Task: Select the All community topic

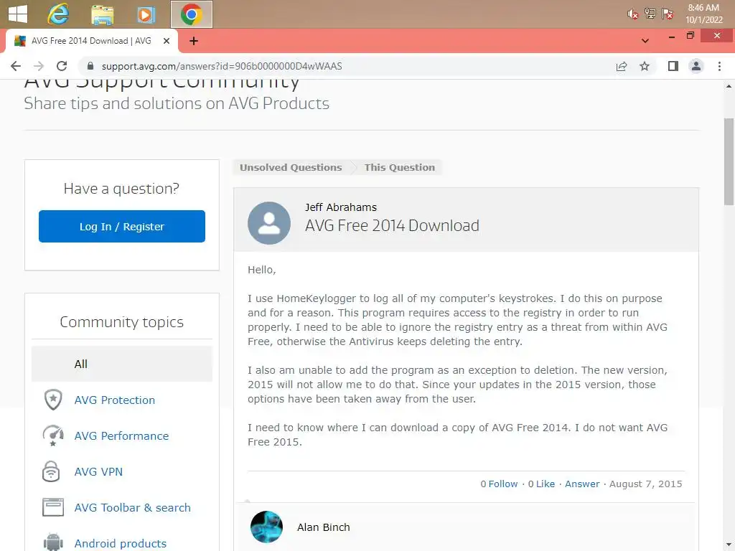Action: (122, 364)
